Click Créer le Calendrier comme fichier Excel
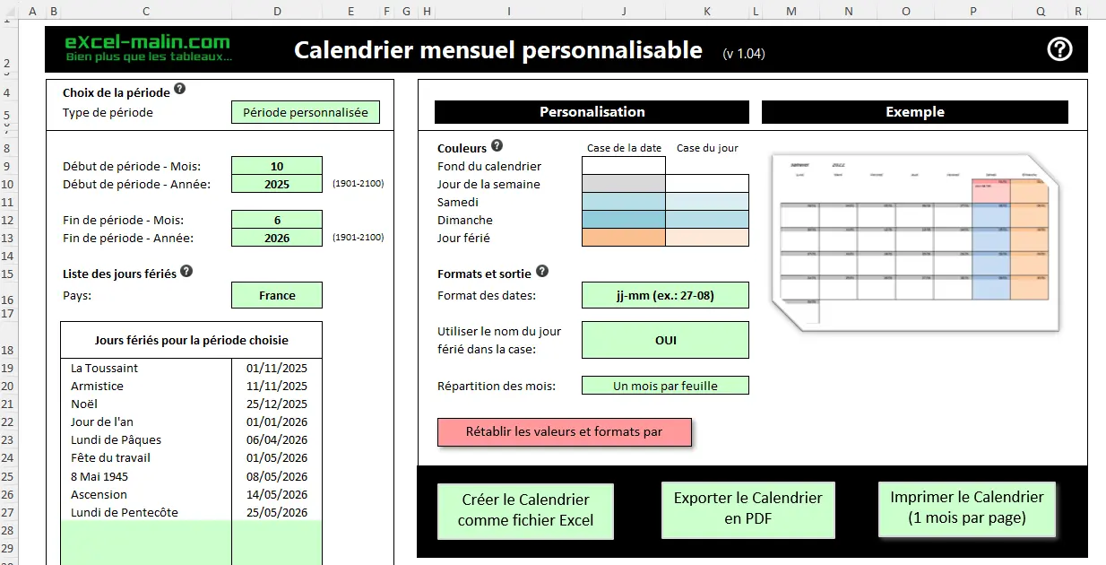This screenshot has height=565, width=1106. click(x=525, y=511)
